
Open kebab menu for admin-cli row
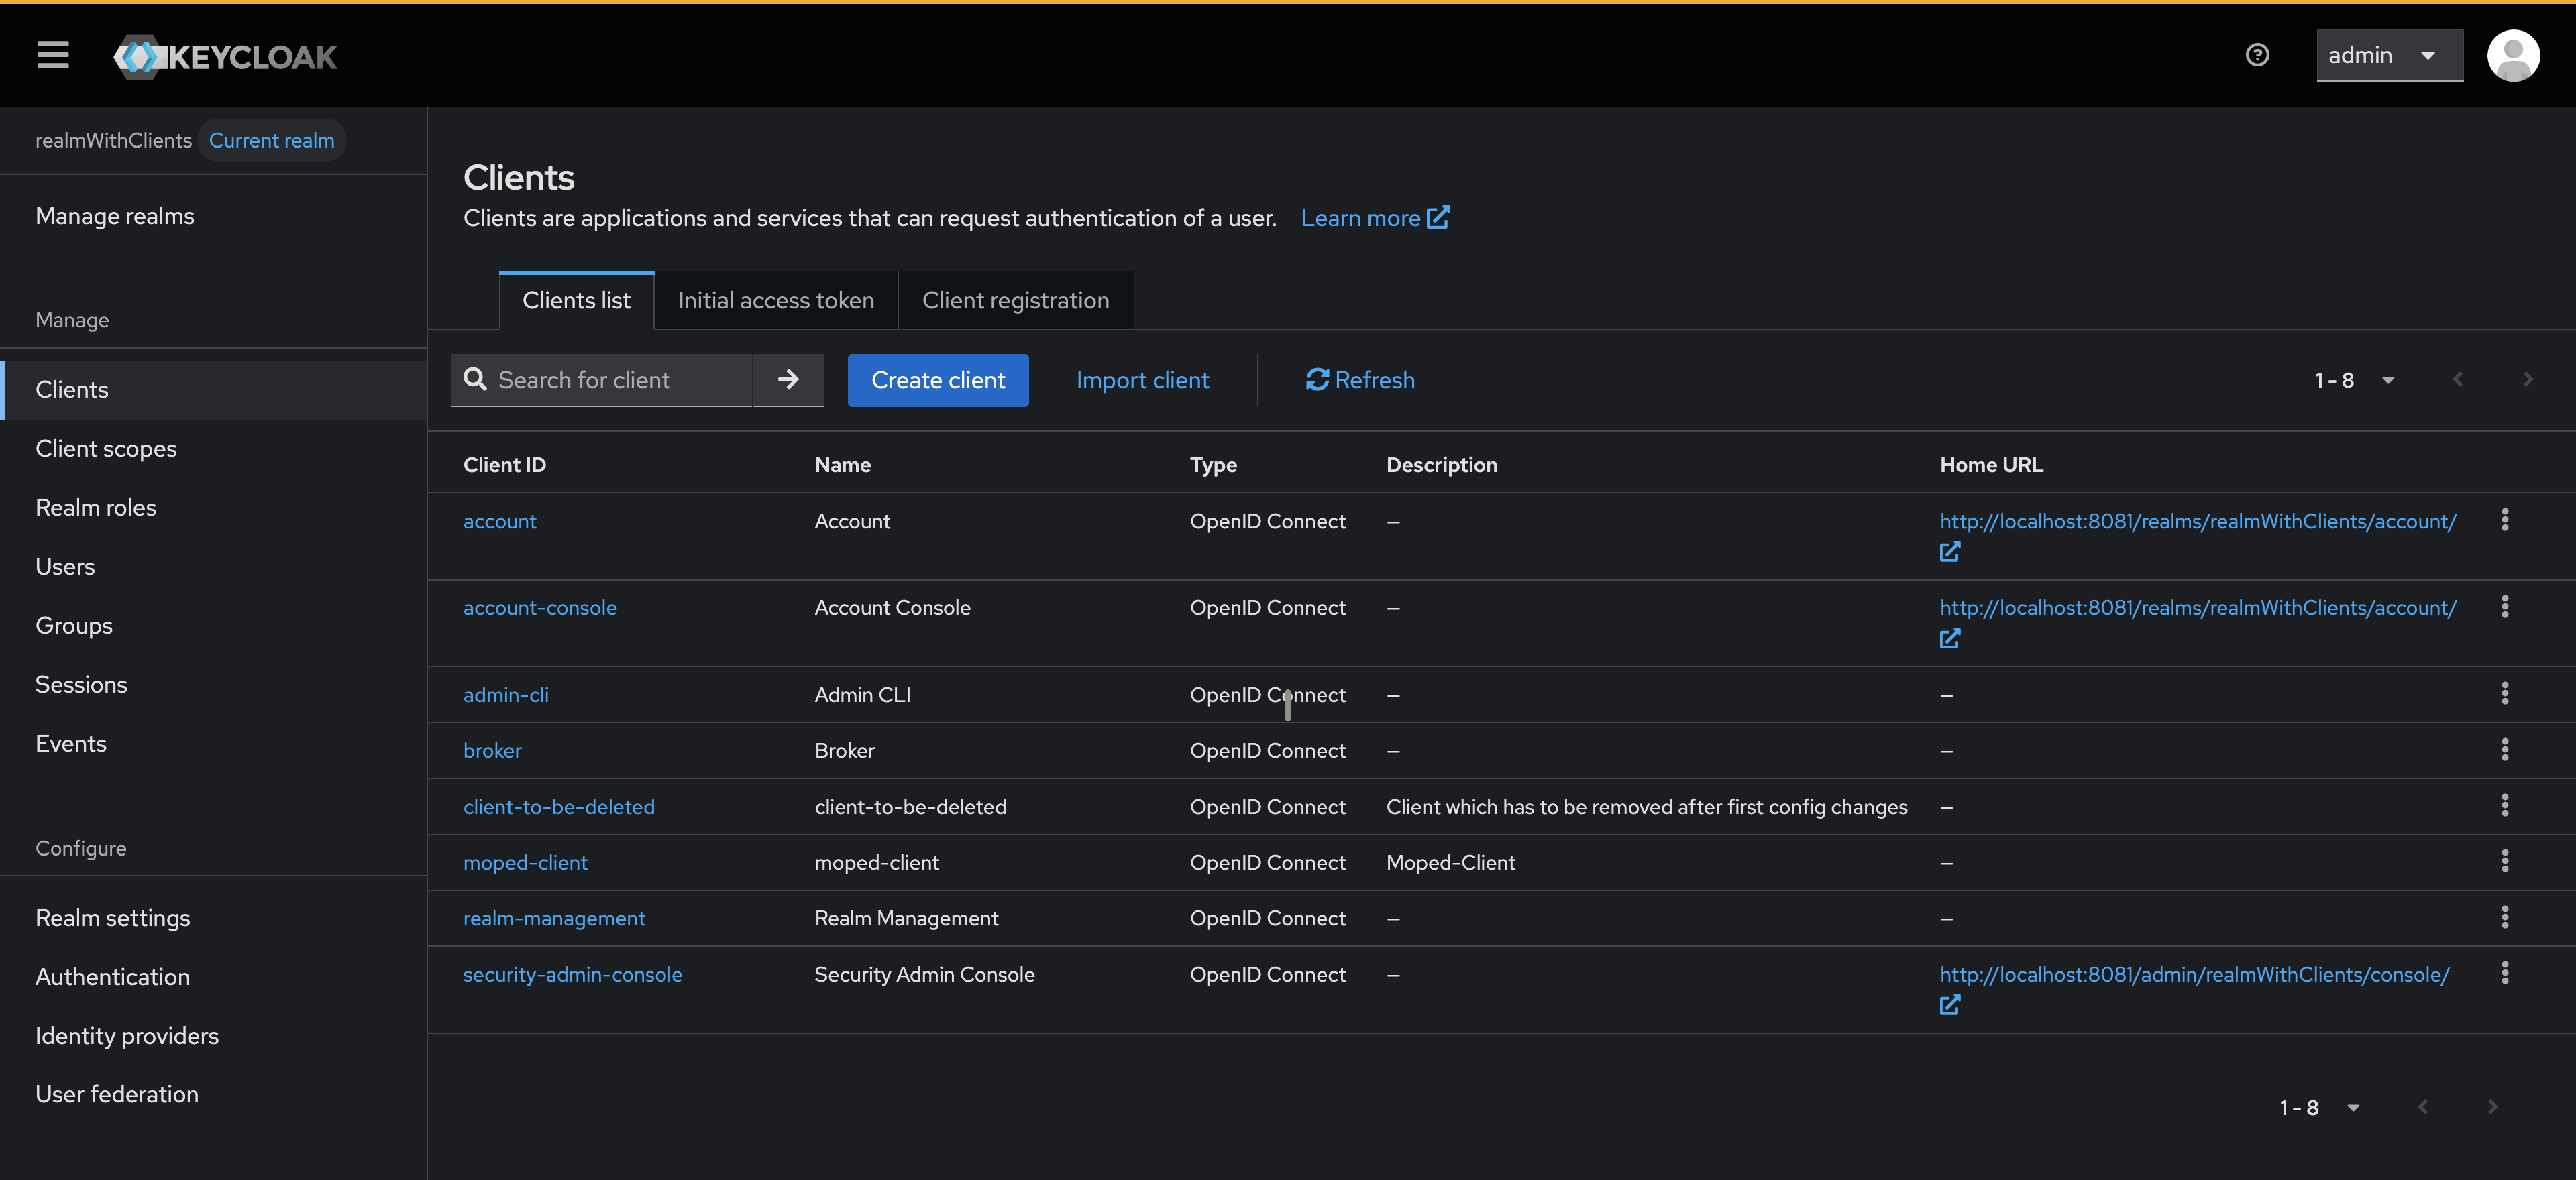(x=2504, y=693)
